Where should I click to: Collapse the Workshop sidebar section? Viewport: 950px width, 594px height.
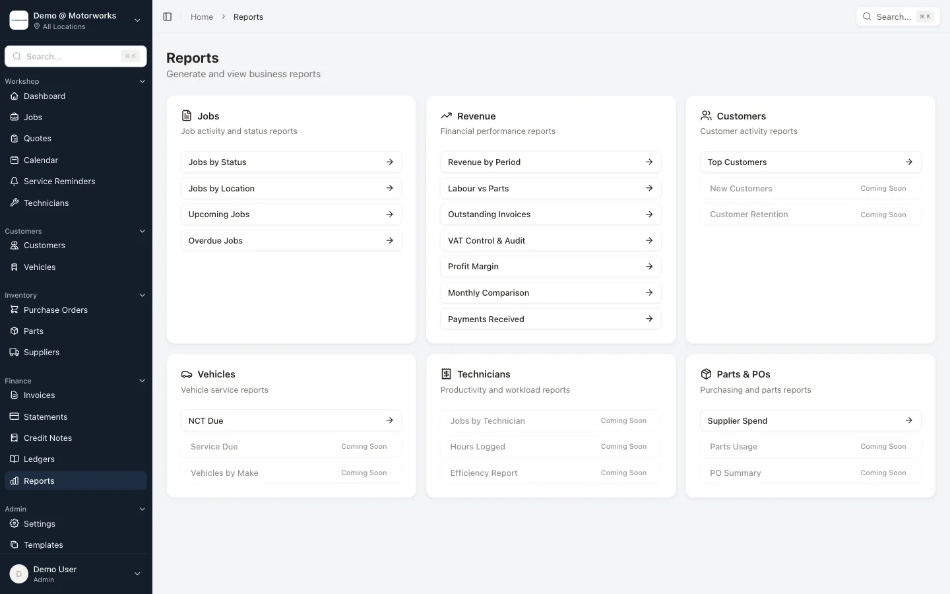tap(142, 82)
